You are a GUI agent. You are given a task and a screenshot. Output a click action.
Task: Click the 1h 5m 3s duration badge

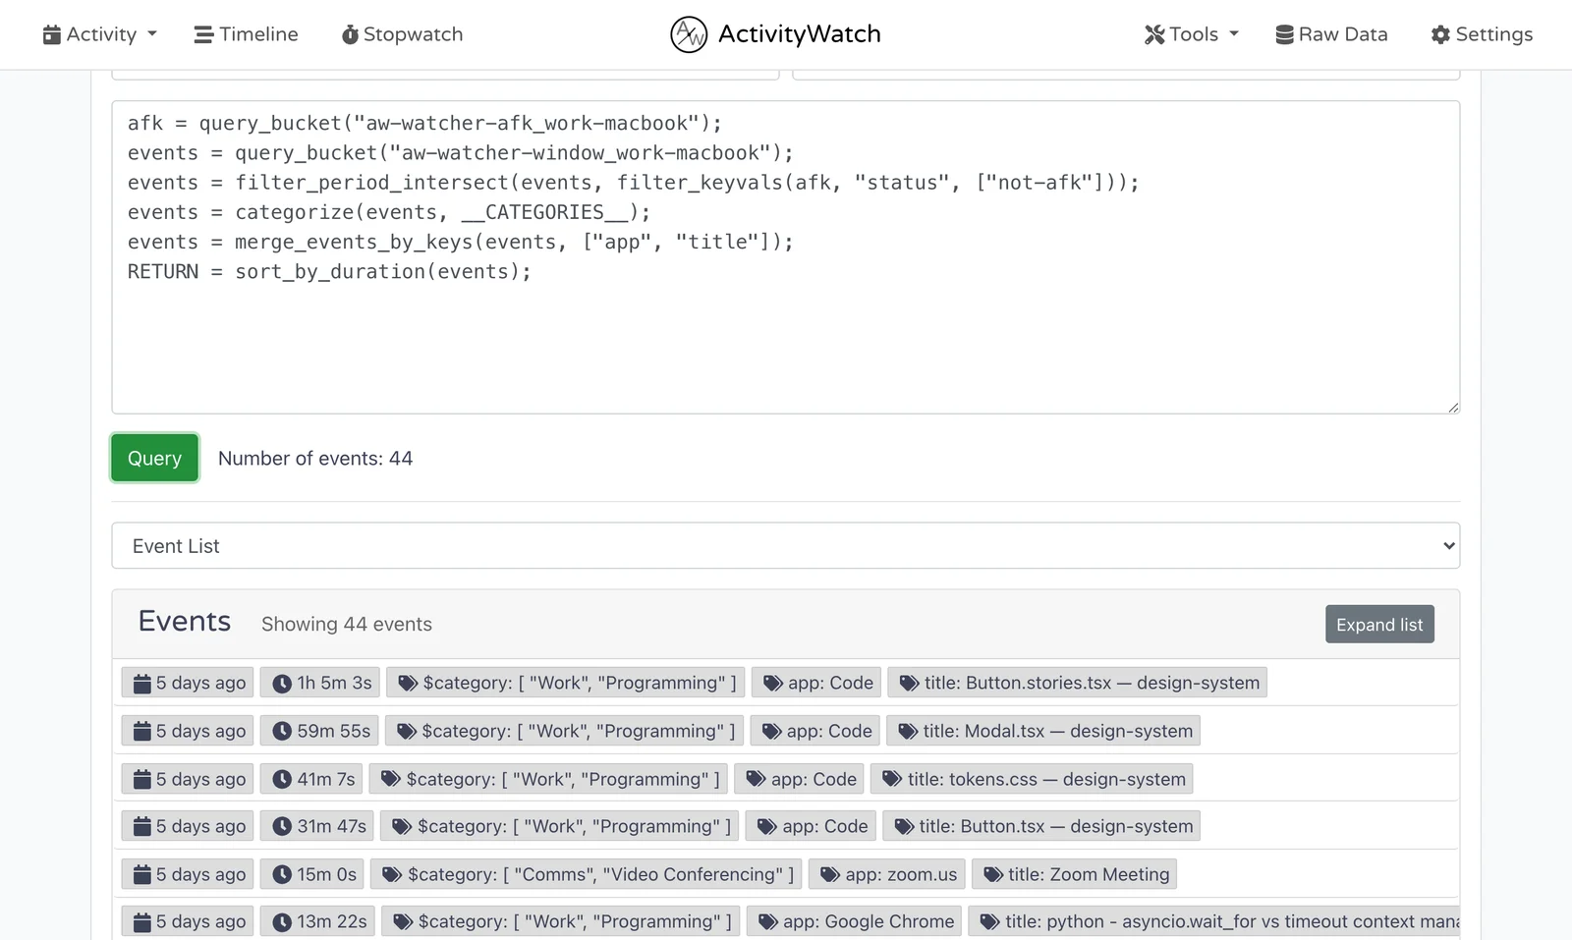pos(320,683)
